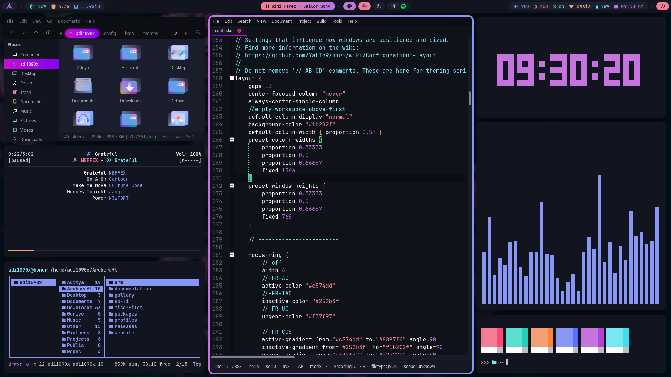Click the home icon in file manager toolbar
This screenshot has height=377, width=671.
click(x=48, y=32)
